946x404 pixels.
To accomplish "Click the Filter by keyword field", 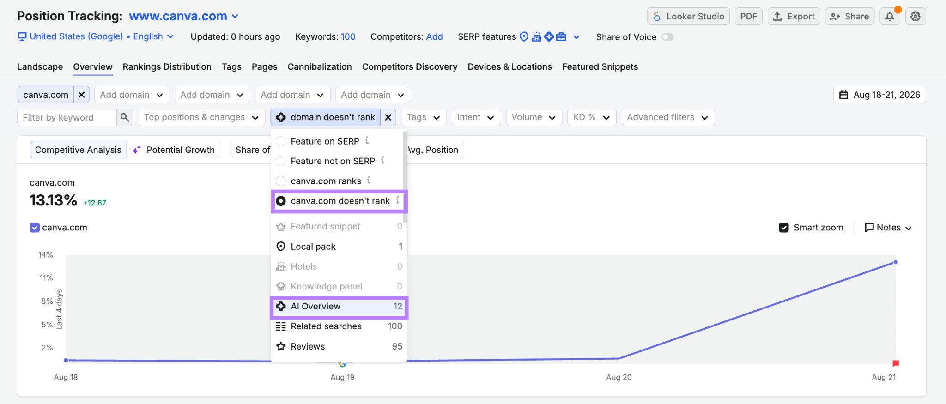I will [x=67, y=117].
